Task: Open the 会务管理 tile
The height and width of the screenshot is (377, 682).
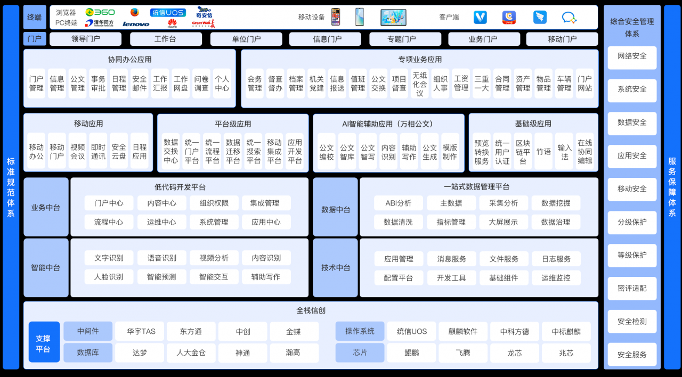Action: coord(255,83)
